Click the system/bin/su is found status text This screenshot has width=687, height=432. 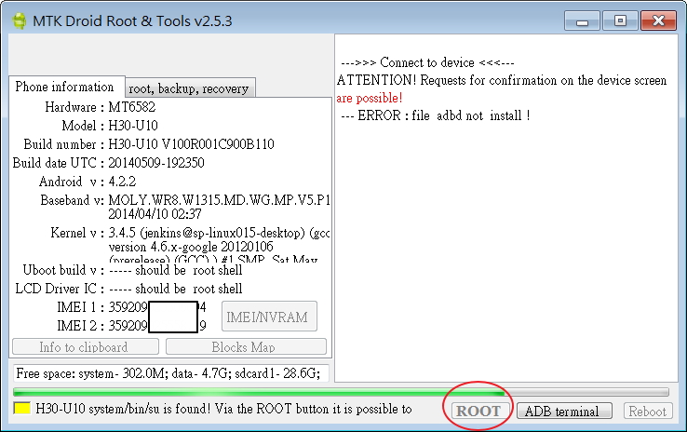click(x=224, y=409)
